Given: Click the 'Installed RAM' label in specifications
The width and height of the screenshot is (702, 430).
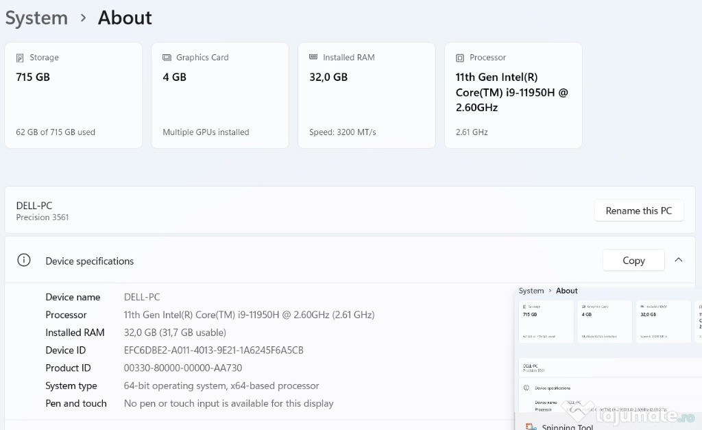Looking at the screenshot, I should (75, 333).
